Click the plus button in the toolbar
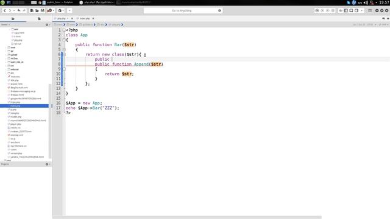 pyautogui.click(x=69, y=10)
